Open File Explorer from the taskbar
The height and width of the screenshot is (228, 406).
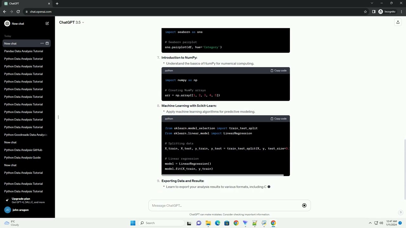pos(208,223)
